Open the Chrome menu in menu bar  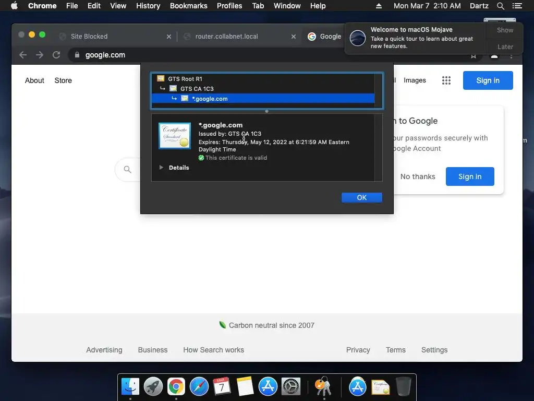(x=42, y=6)
